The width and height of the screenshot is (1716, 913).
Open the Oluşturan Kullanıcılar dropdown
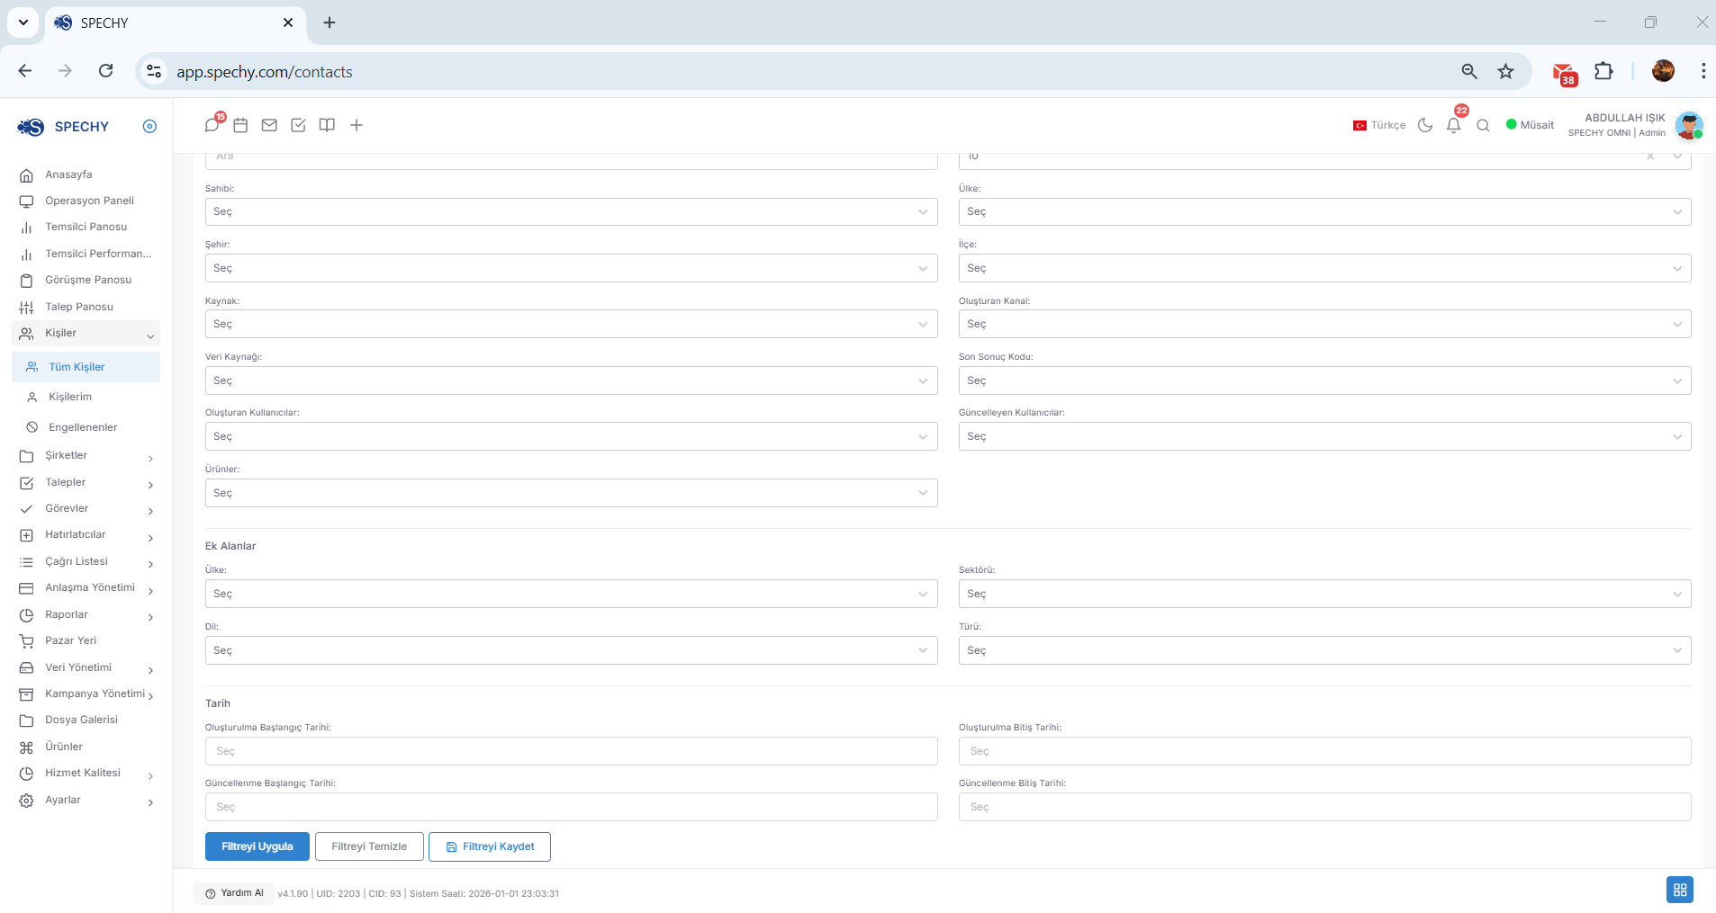coord(571,436)
